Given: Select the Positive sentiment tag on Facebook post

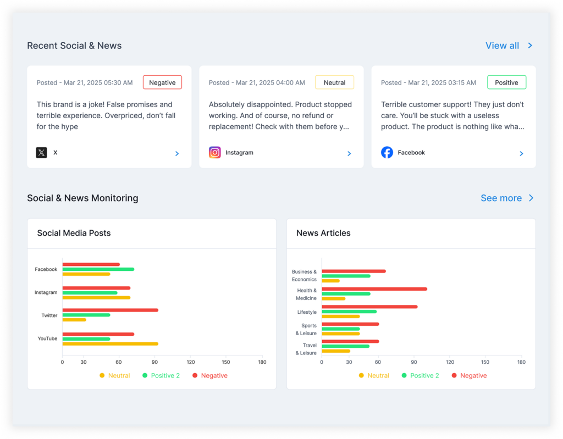Looking at the screenshot, I should coord(506,82).
